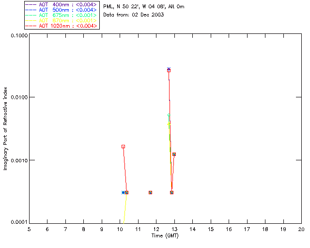Click the x-axis tick label 13
310x248 pixels.
pos(174,229)
